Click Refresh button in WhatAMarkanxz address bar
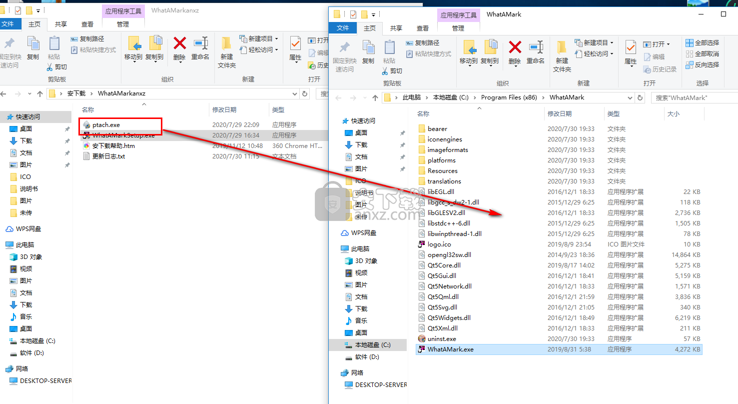This screenshot has height=404, width=738. (305, 93)
